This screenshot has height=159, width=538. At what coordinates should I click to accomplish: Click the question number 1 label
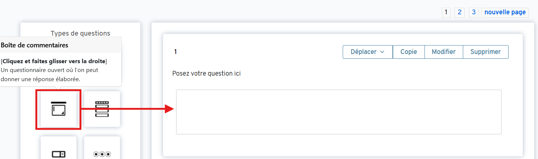point(175,52)
